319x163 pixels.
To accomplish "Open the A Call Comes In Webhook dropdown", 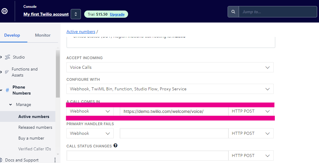I will click(90, 111).
